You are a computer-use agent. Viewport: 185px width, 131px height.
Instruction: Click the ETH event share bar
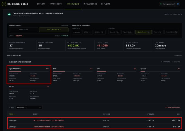click(116, 71)
